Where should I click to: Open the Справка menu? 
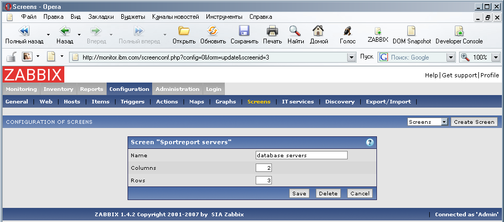[261, 17]
